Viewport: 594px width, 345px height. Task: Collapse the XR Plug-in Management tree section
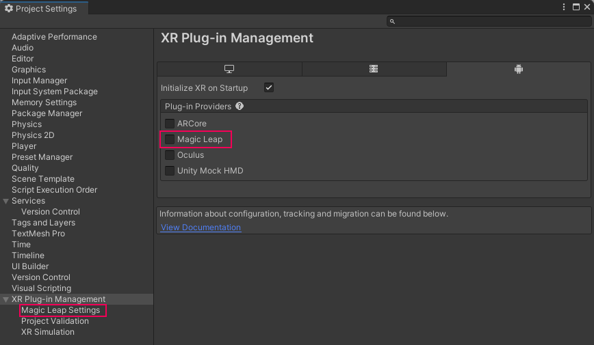6,299
